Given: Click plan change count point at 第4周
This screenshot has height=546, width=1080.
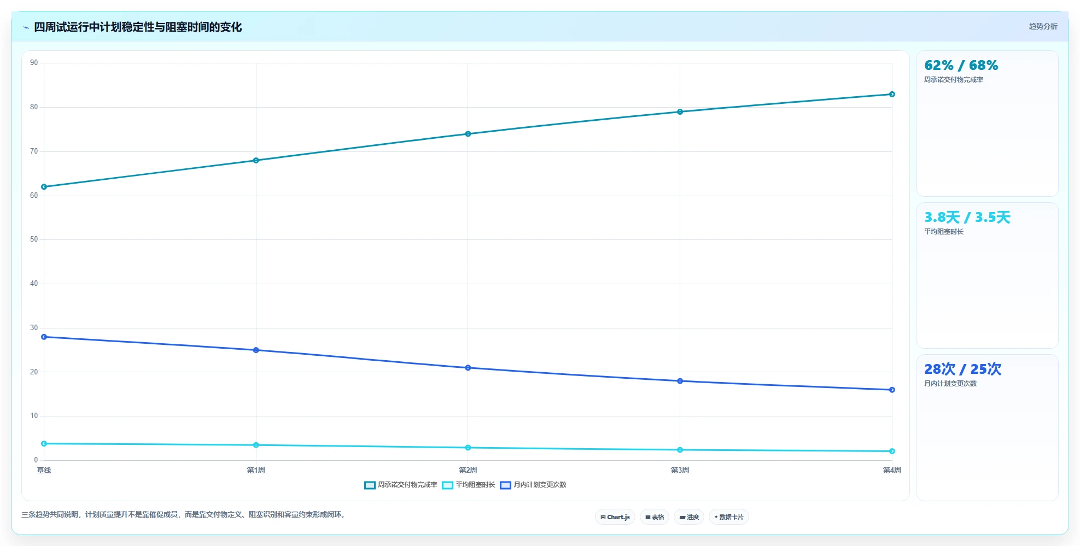Looking at the screenshot, I should point(892,390).
